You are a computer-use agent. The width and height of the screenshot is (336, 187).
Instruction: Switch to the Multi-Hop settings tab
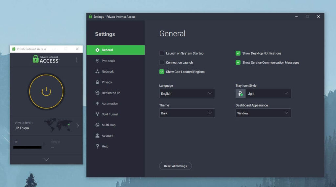click(x=108, y=125)
